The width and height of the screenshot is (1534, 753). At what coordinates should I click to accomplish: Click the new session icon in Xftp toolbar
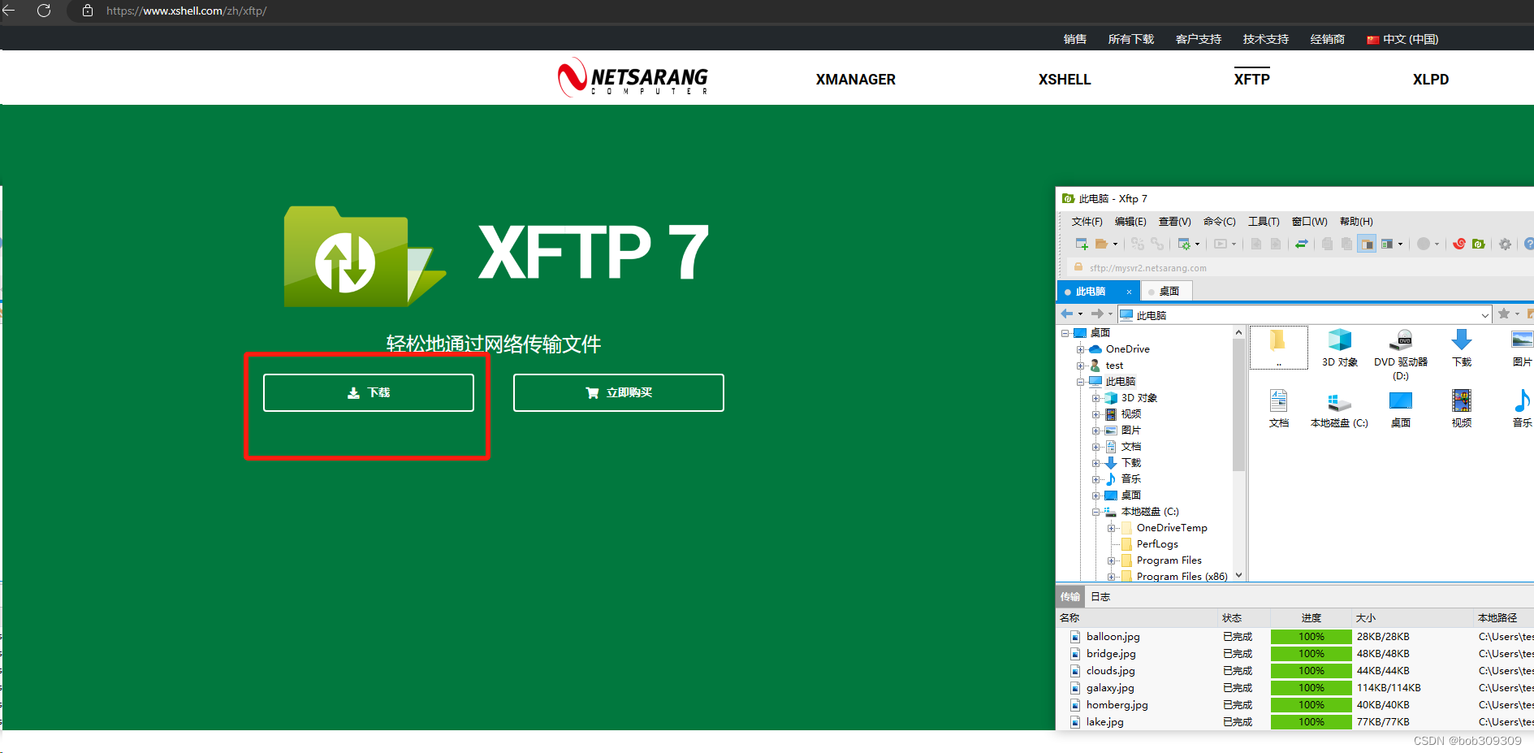[x=1082, y=244]
